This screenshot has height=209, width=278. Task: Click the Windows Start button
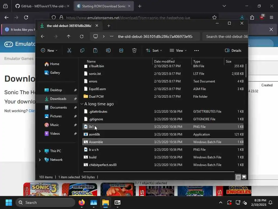(9, 202)
